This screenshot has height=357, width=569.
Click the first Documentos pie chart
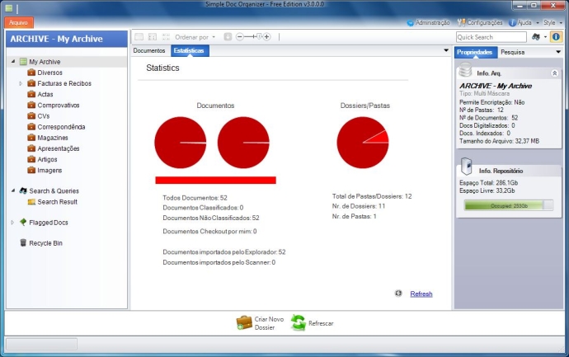click(x=181, y=143)
